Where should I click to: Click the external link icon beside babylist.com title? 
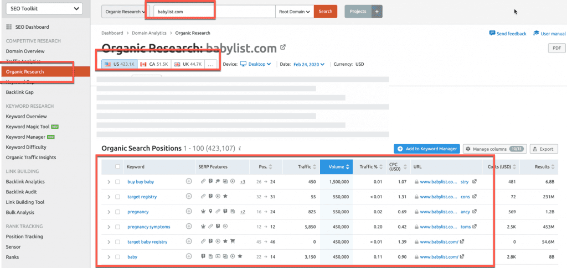(283, 48)
